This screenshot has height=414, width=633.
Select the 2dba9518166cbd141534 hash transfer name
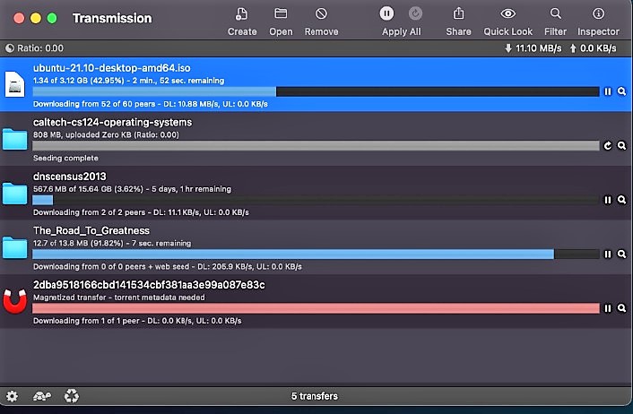149,285
